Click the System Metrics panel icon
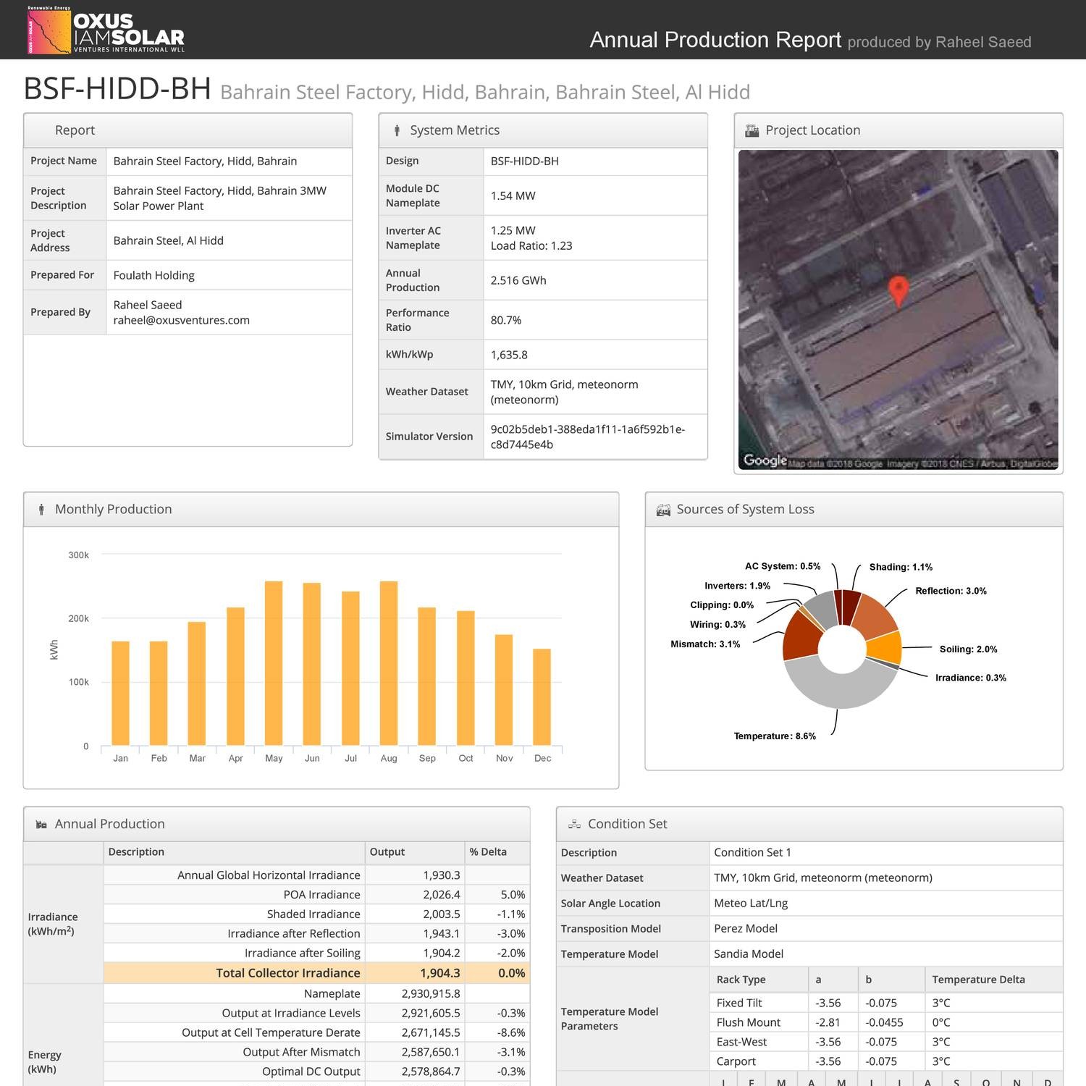The height and width of the screenshot is (1086, 1086). [397, 130]
